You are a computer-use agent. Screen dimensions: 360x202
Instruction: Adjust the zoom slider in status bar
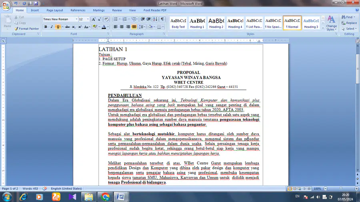[341, 188]
